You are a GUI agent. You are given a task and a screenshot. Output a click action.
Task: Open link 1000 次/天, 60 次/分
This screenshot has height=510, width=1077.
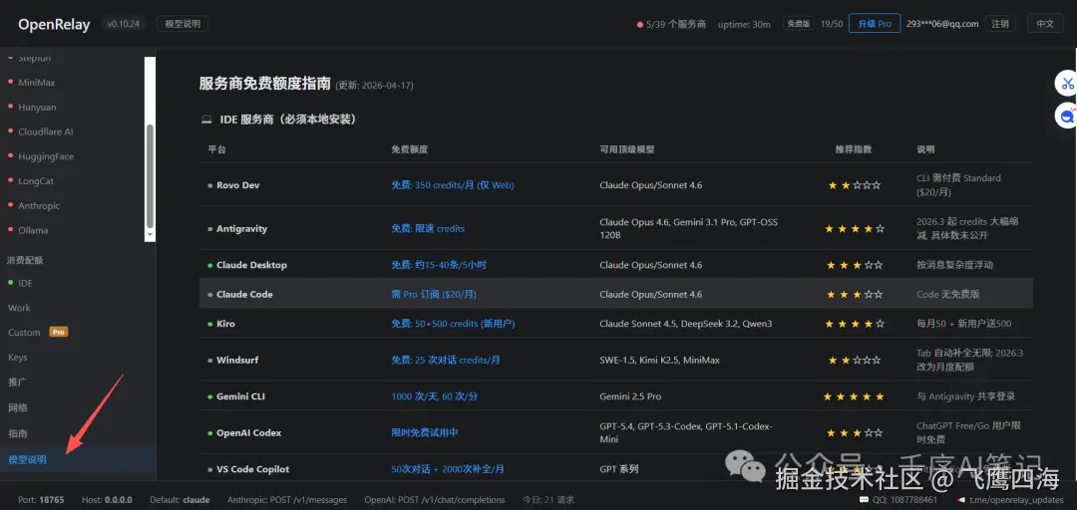[435, 396]
